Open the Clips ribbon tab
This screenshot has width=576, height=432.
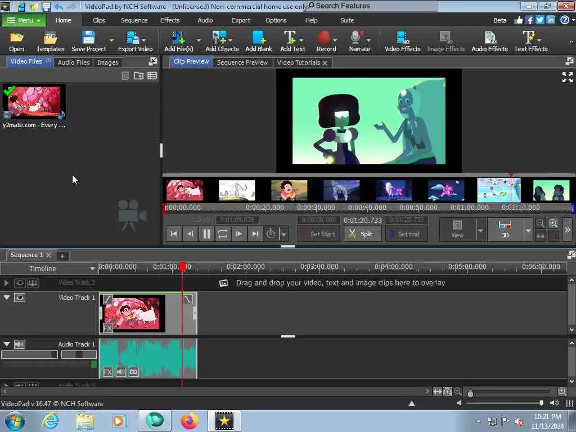99,20
